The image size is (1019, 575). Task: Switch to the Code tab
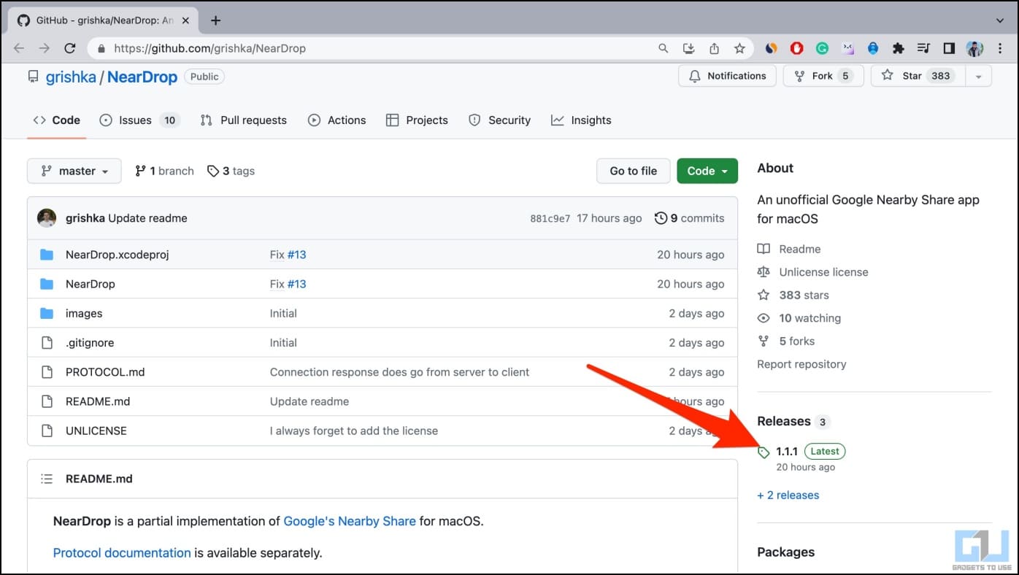tap(57, 120)
